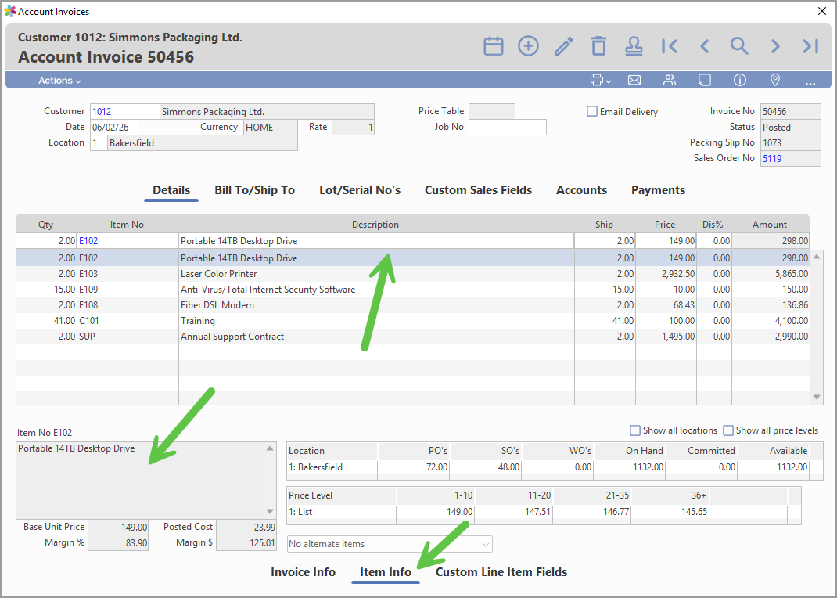Open the Lot/Serial No's tab
The image size is (837, 598).
pos(360,191)
